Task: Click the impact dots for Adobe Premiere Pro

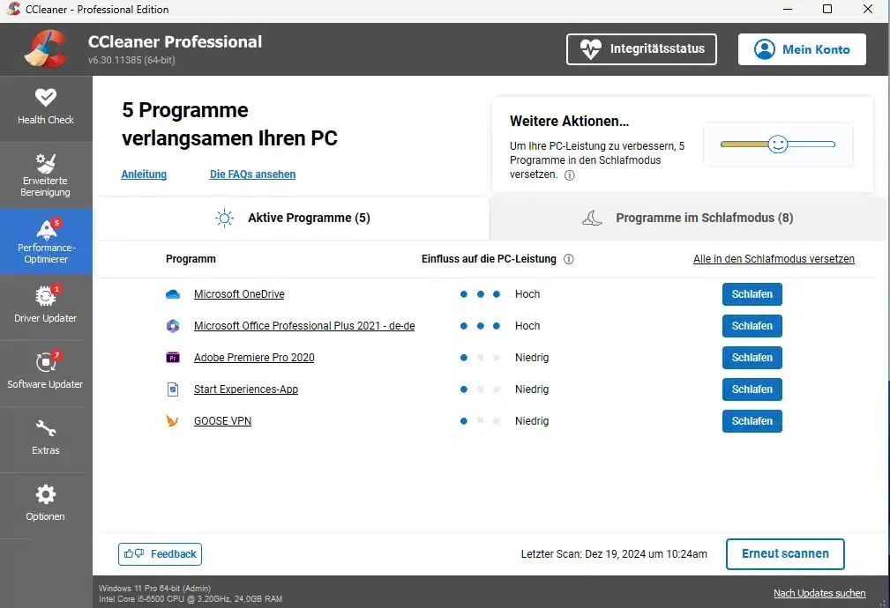Action: coord(480,358)
